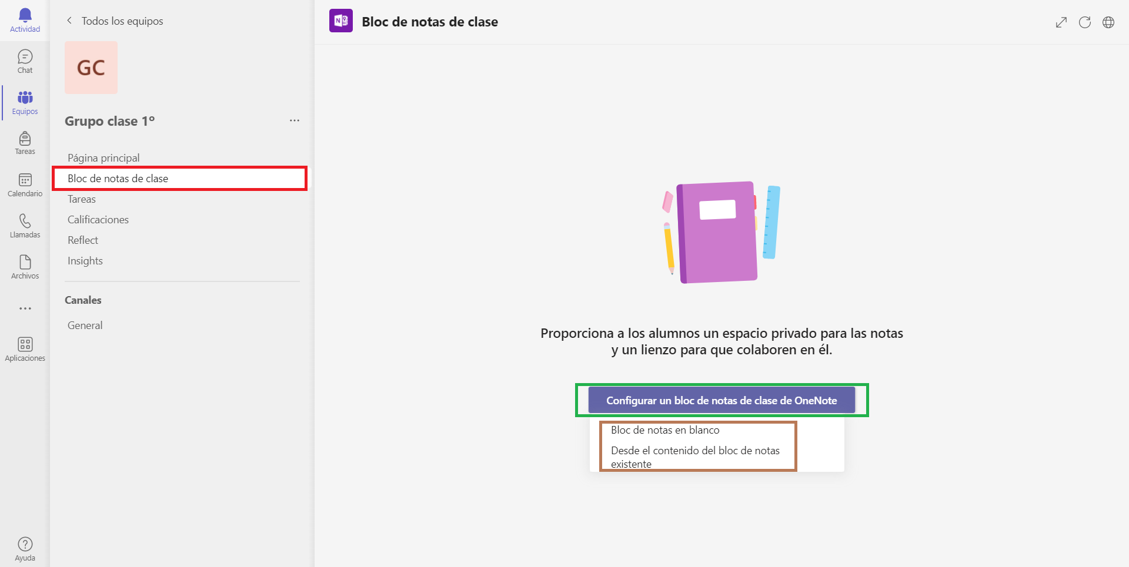Screen dimensions: 1129x567
Task: Click the OneNote icon in header
Action: 341,21
